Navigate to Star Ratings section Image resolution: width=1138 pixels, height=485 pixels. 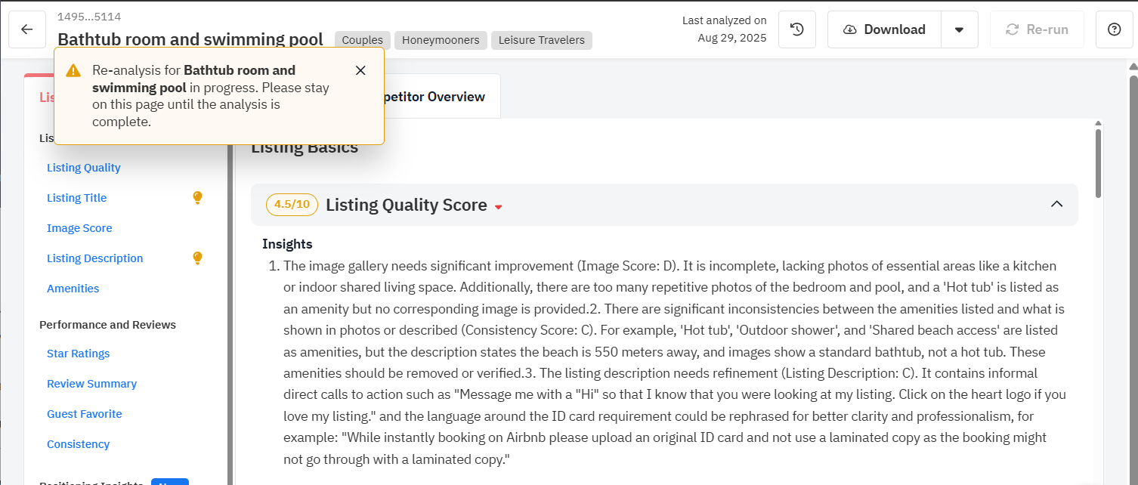click(79, 354)
